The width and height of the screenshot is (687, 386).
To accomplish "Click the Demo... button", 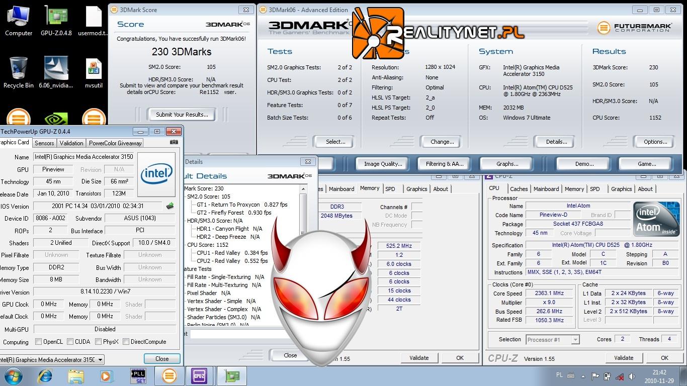I will [584, 164].
